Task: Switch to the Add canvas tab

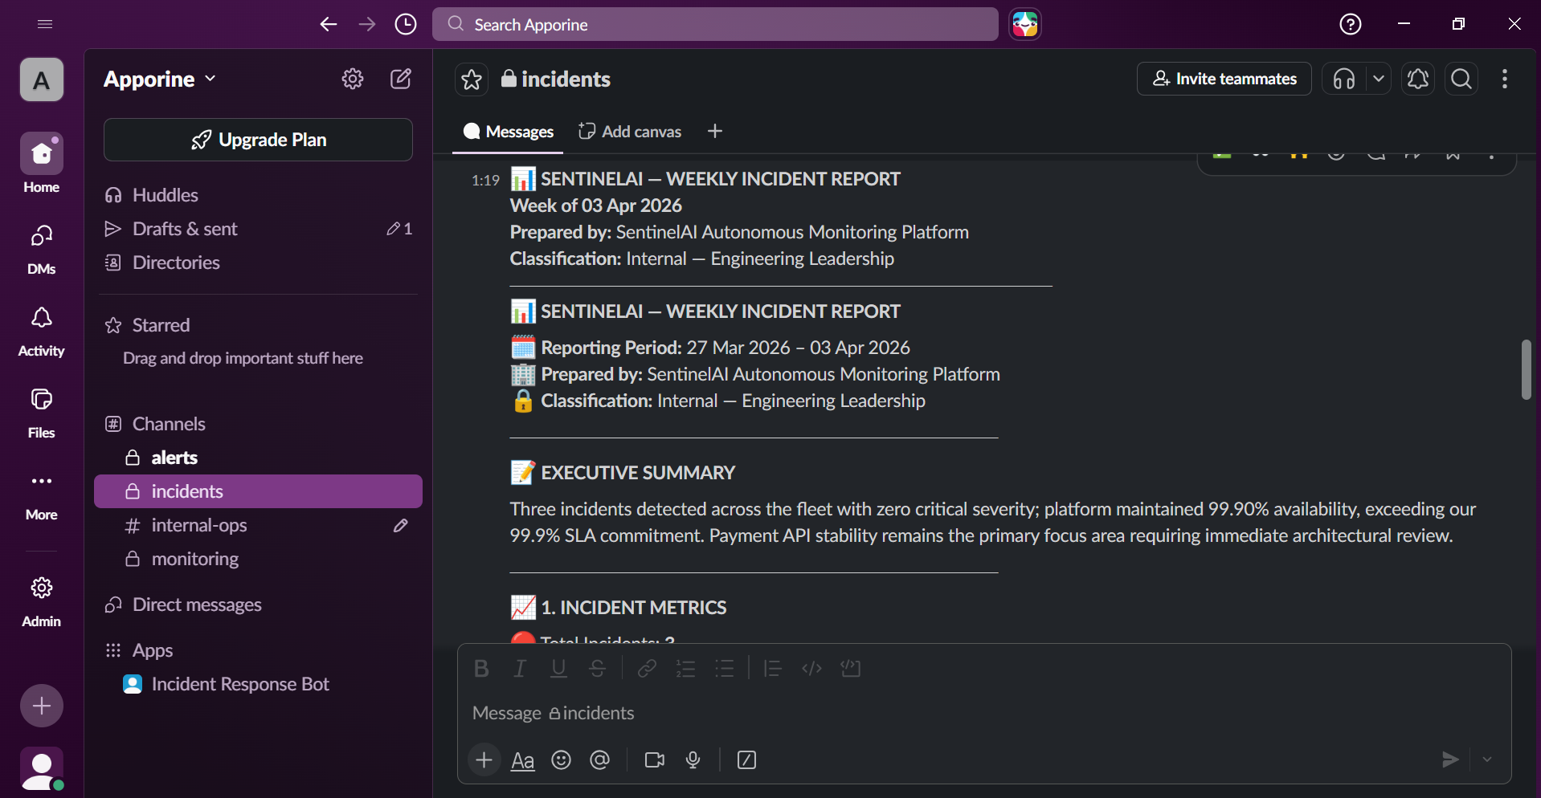Action: coord(629,131)
